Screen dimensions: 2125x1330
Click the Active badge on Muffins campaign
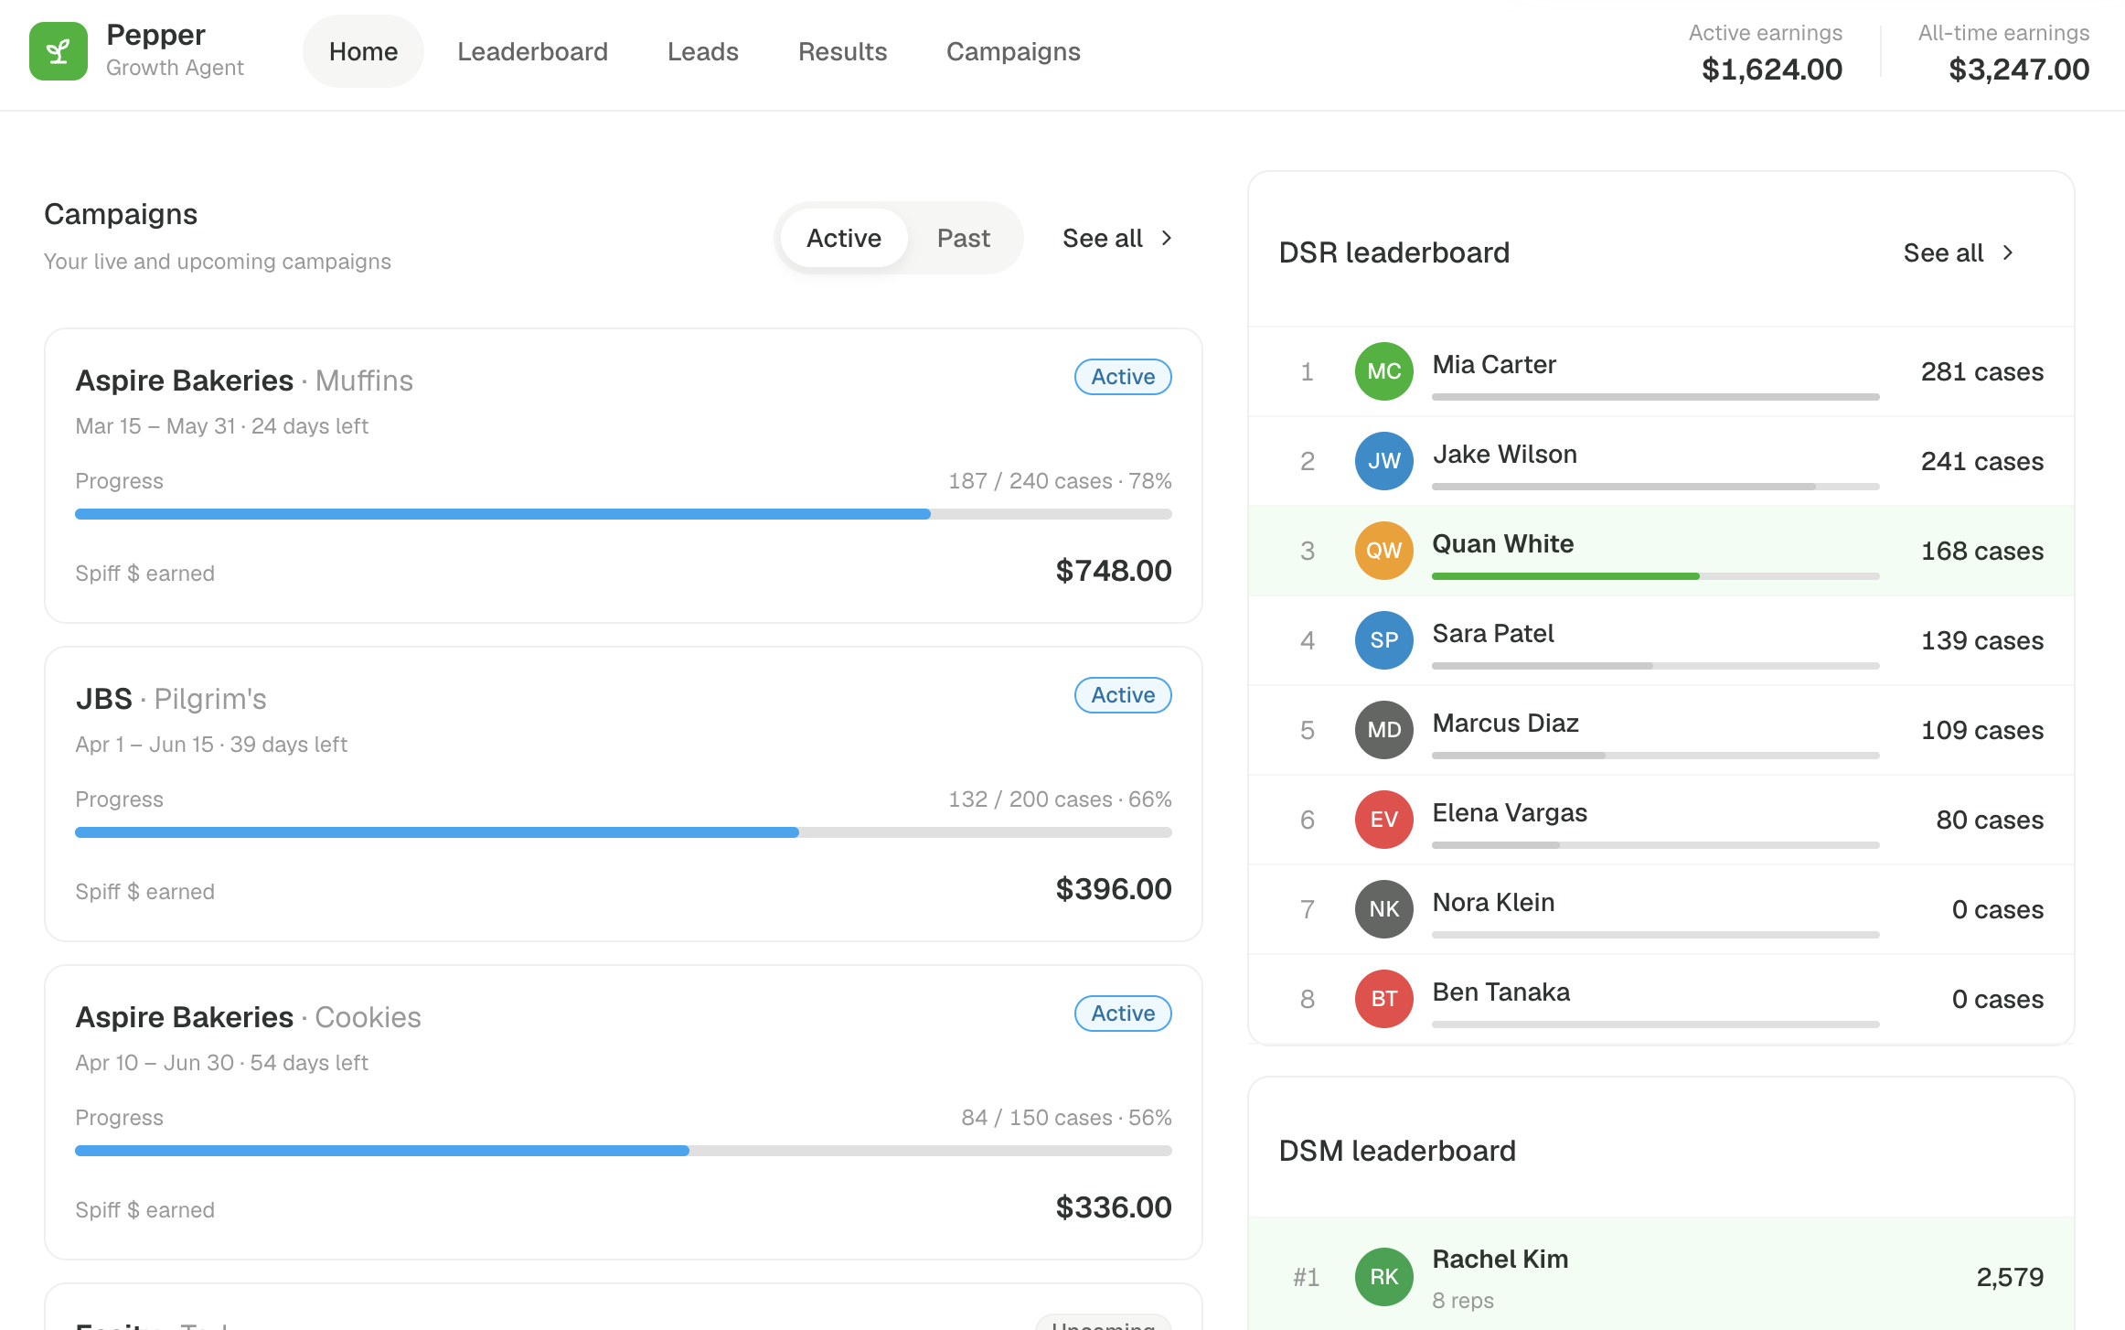1123,377
